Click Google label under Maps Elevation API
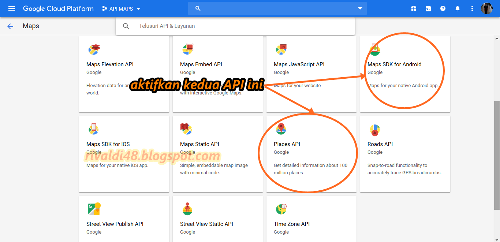Image resolution: width=500 pixels, height=242 pixels. tap(94, 72)
